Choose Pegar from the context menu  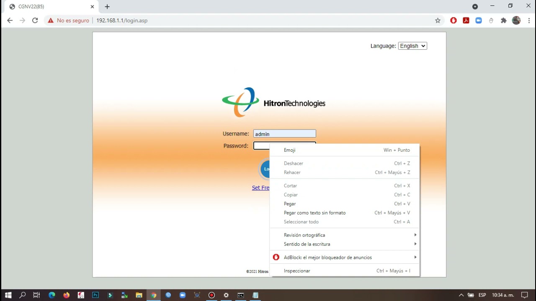pos(345,204)
